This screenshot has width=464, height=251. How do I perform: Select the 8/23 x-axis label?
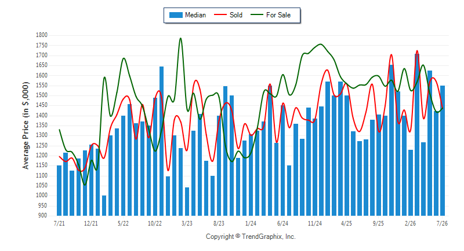point(219,223)
